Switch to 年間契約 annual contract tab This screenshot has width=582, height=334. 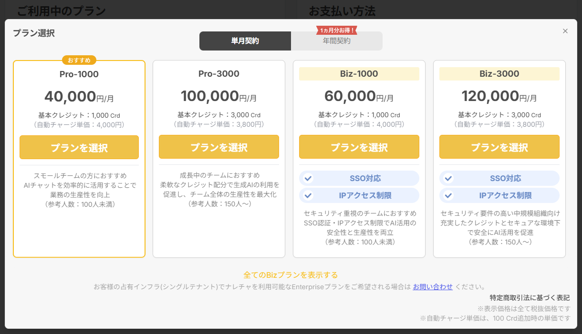[x=337, y=41]
